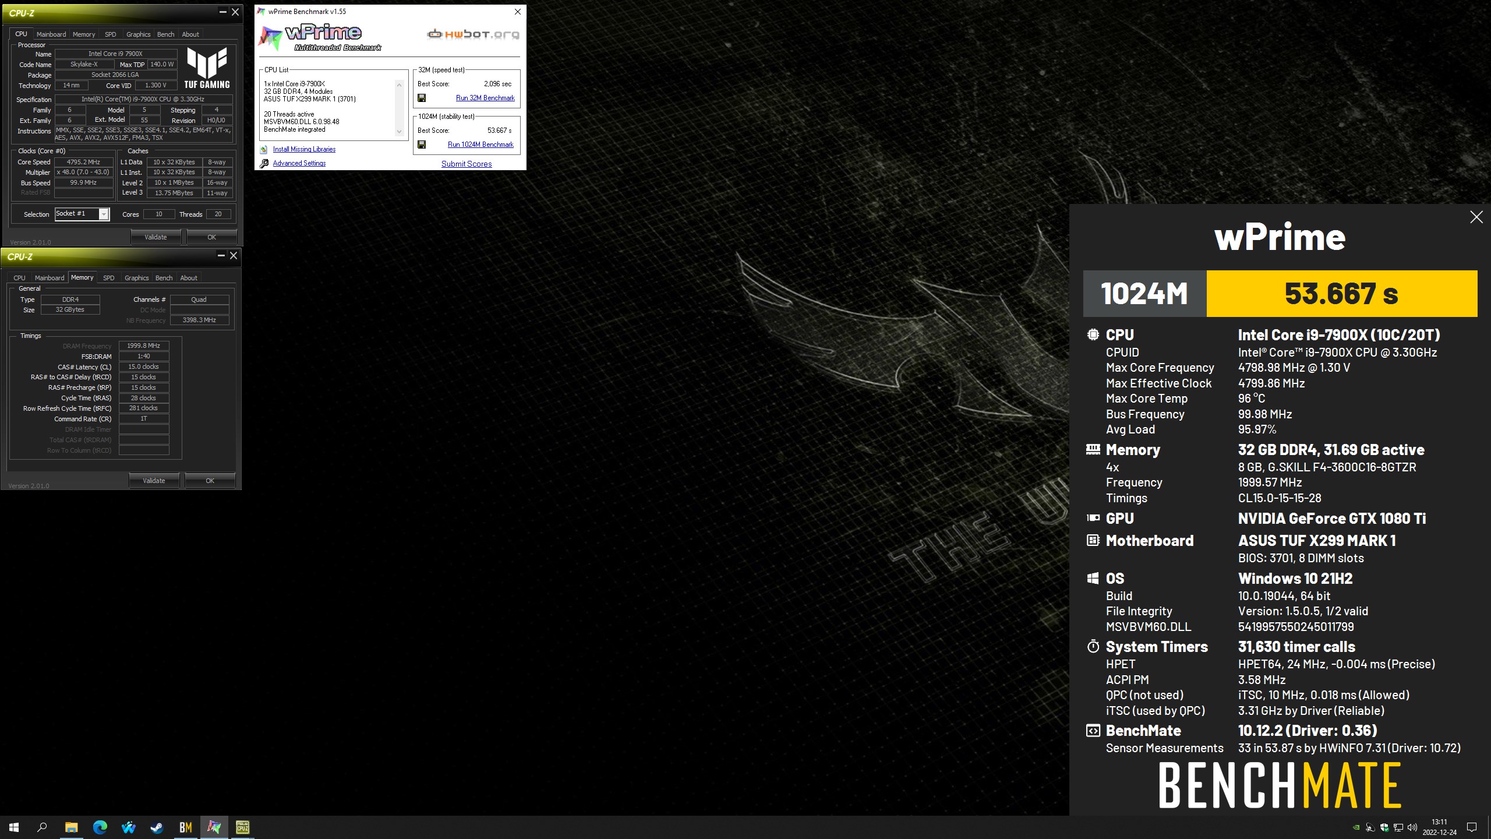Open the notification center
Image resolution: width=1491 pixels, height=839 pixels.
[1472, 827]
